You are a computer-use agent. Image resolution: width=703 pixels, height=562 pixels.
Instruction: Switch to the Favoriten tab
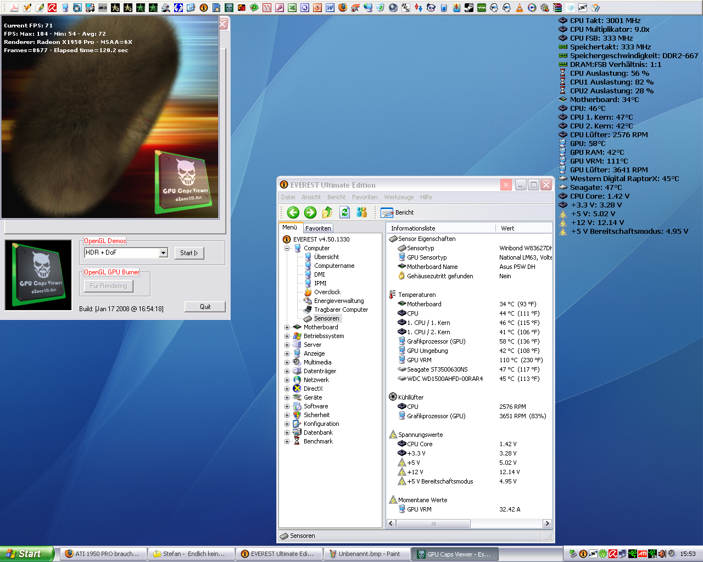click(318, 228)
